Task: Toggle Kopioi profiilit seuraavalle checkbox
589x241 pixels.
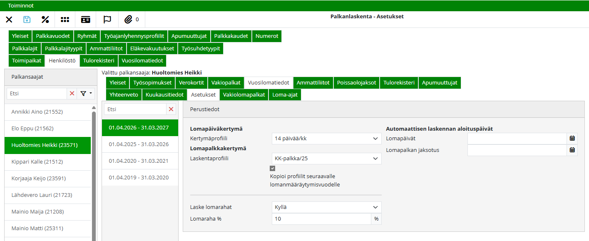Action: coord(273,169)
